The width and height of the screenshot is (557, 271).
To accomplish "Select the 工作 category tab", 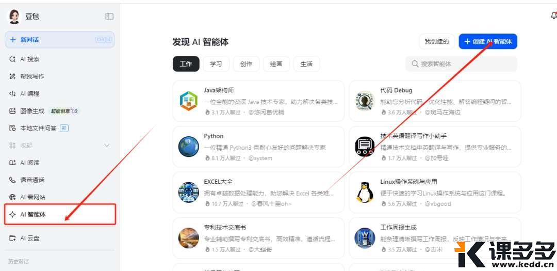I will tap(186, 64).
